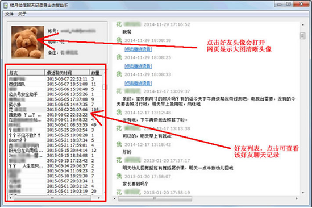The image size is (312, 208).
Task: Click the chat message 家长要到吗？
Action: coord(135,184)
